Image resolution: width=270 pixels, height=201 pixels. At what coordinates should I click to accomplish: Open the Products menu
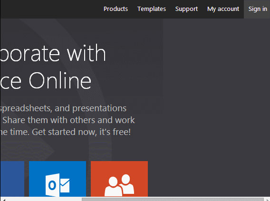pos(116,9)
